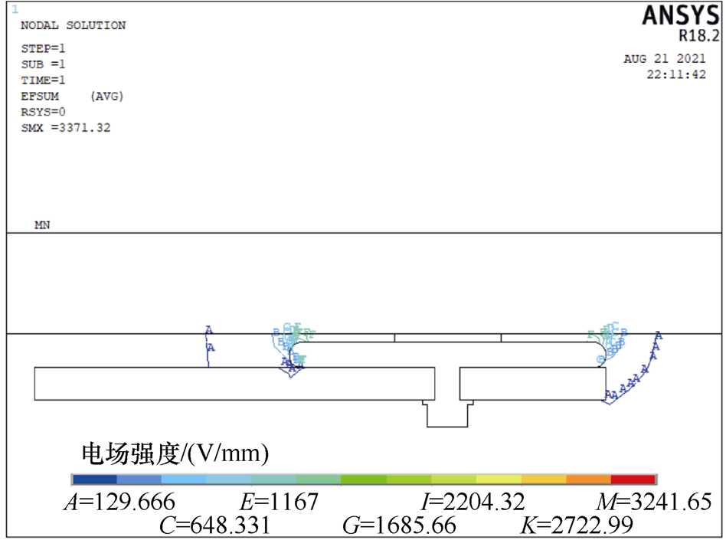This screenshot has width=726, height=540.
Task: Click the I=2204.32 legend value
Action: [x=473, y=502]
